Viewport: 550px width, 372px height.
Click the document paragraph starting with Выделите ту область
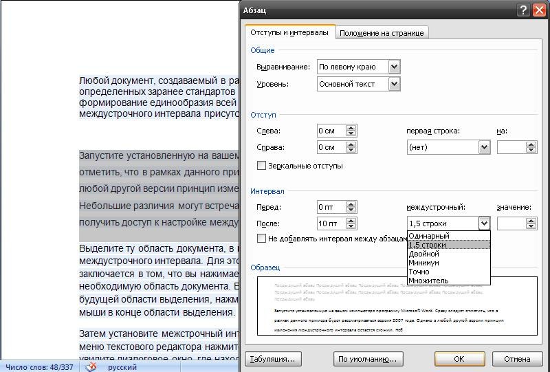(159, 280)
